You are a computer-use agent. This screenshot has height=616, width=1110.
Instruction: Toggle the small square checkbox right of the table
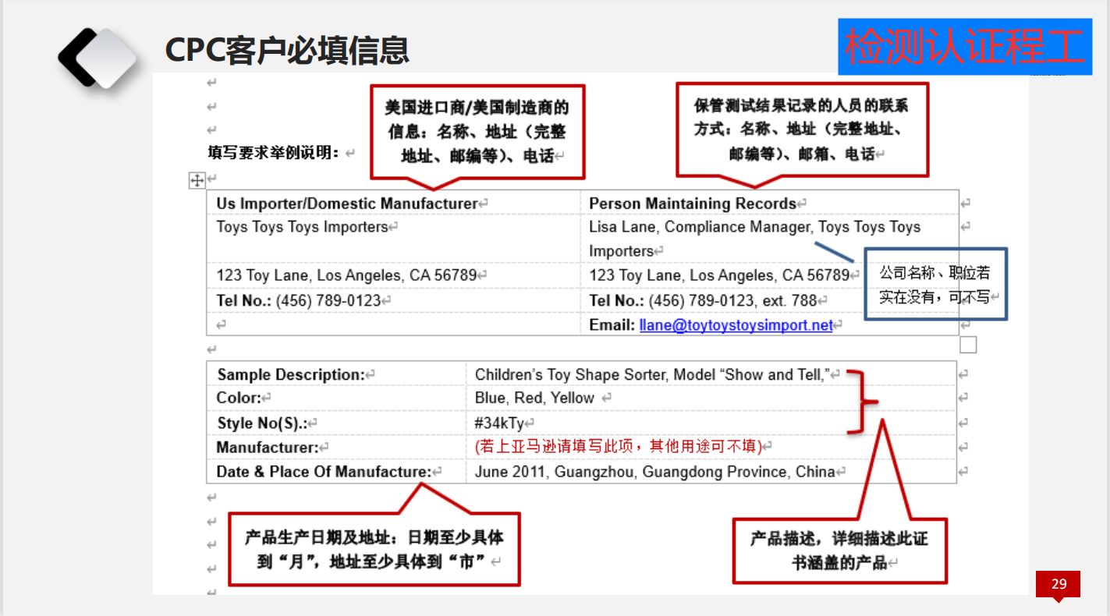coord(967,344)
